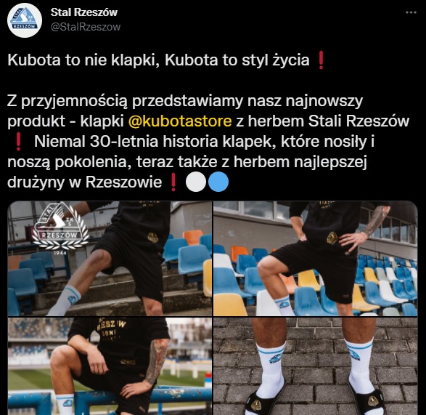
Task: Click the red exclamation before 'Niemal'
Action: (x=18, y=142)
